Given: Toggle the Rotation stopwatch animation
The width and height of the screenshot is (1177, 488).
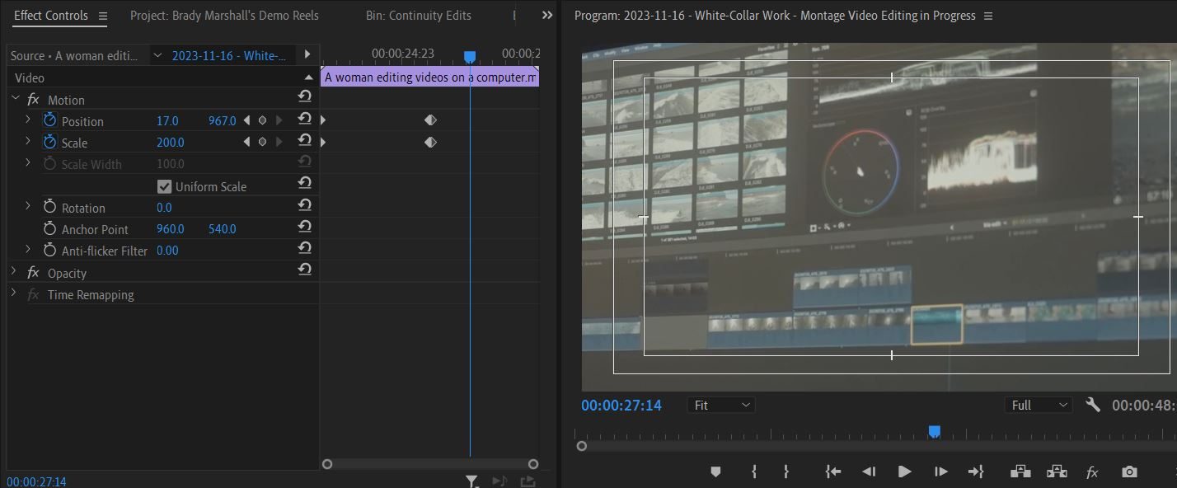Looking at the screenshot, I should click(49, 207).
